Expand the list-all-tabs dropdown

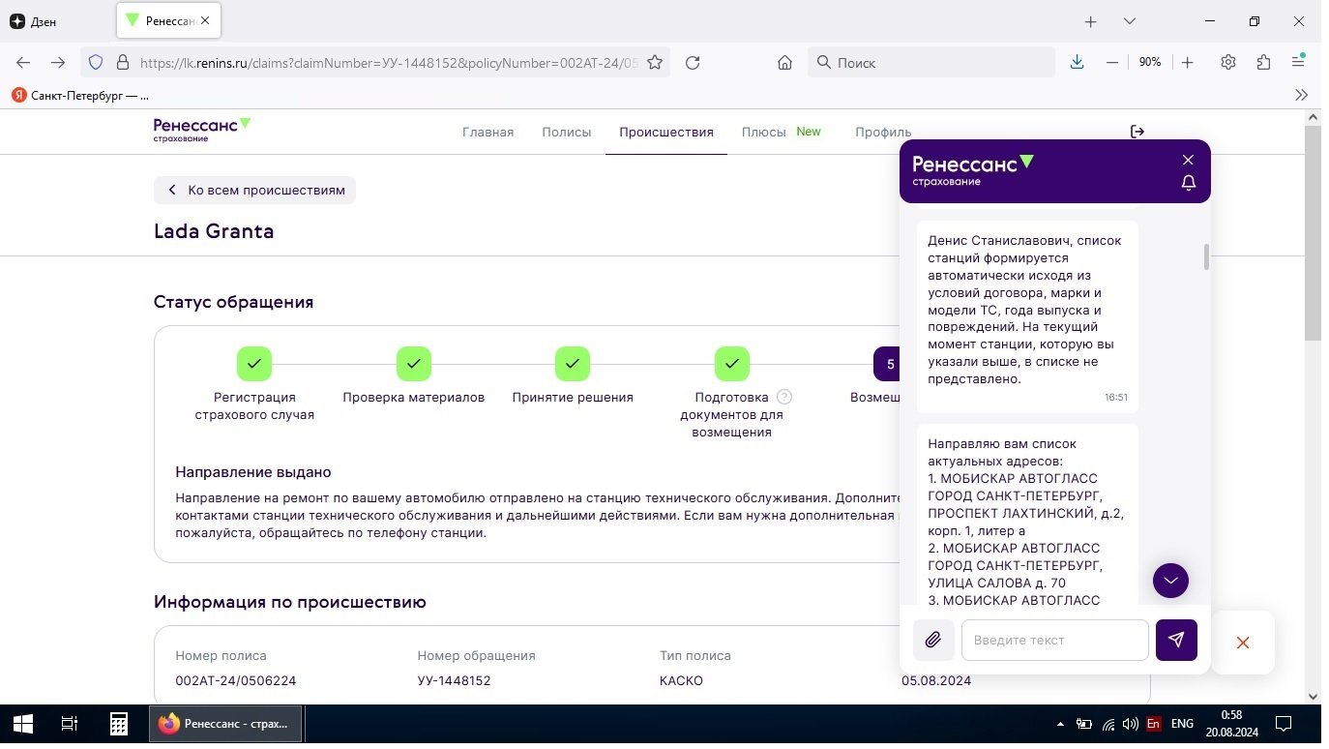click(1129, 21)
